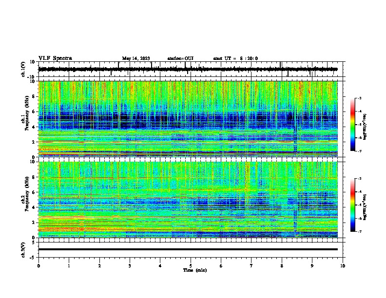This screenshot has width=386, height=298.
Task: Click the ch.1 spectrogram panel
Action: tap(188, 119)
